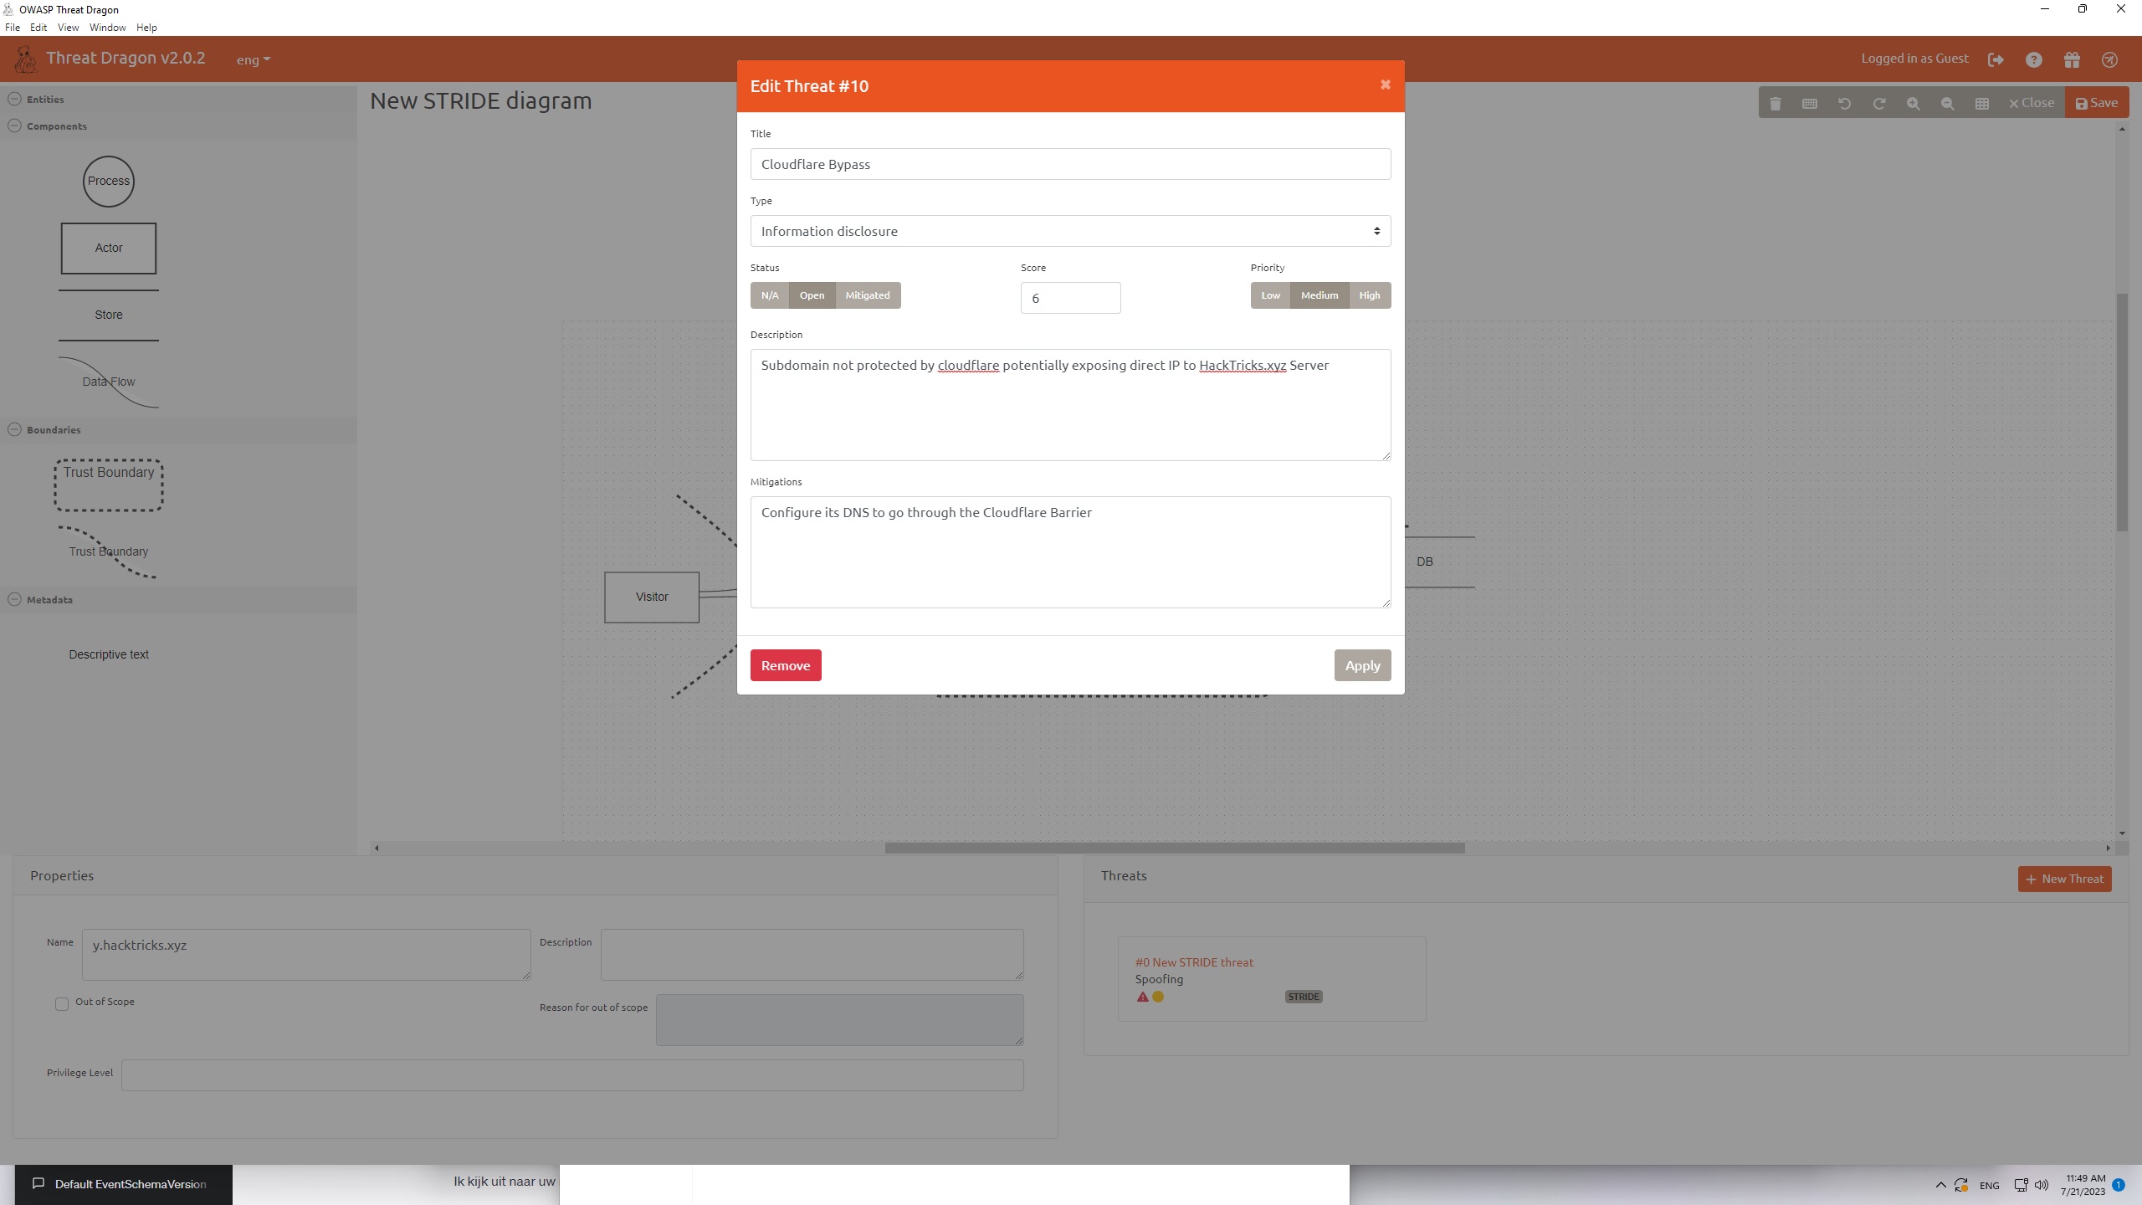The image size is (2142, 1205).
Task: Open the Window menu
Action: point(107,28)
